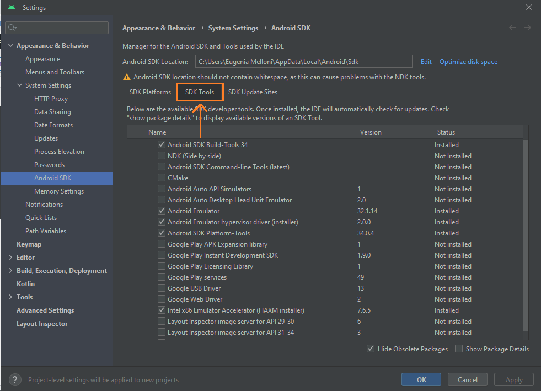Click the System Settings breadcrumb

(233, 28)
